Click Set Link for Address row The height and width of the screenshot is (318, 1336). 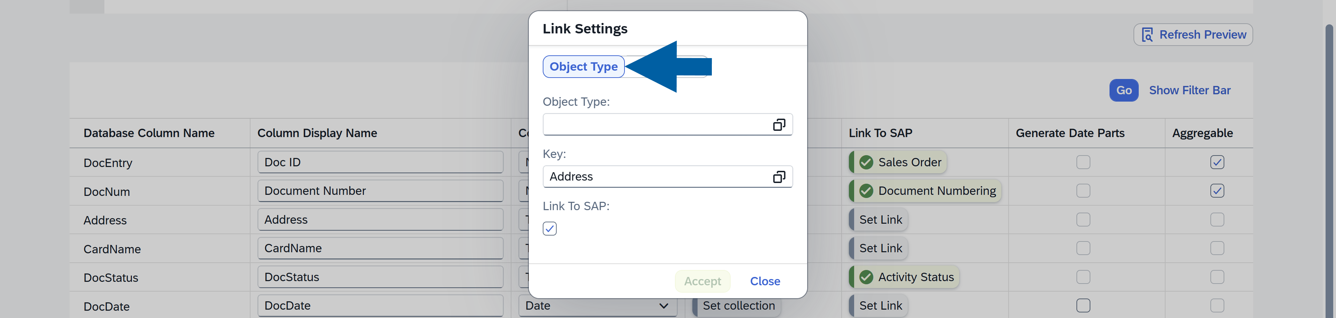point(880,220)
